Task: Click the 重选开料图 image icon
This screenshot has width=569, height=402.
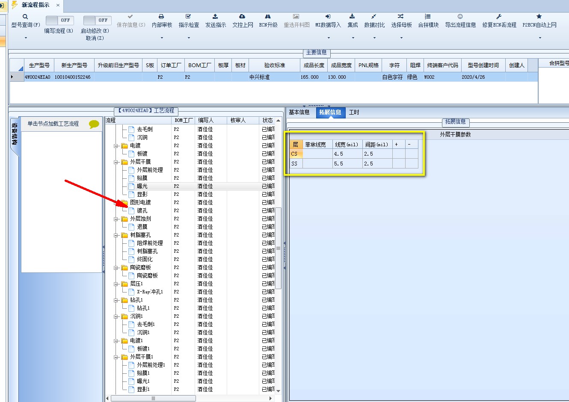Action: click(x=296, y=17)
